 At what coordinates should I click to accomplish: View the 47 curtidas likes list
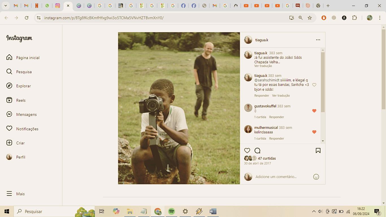pyautogui.click(x=267, y=158)
